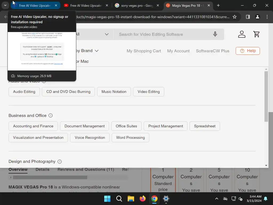Switch to the Overview tab
Image resolution: width=273 pixels, height=205 pixels.
coord(18,169)
